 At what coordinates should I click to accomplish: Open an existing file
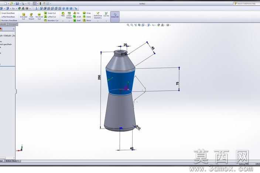point(11,4)
